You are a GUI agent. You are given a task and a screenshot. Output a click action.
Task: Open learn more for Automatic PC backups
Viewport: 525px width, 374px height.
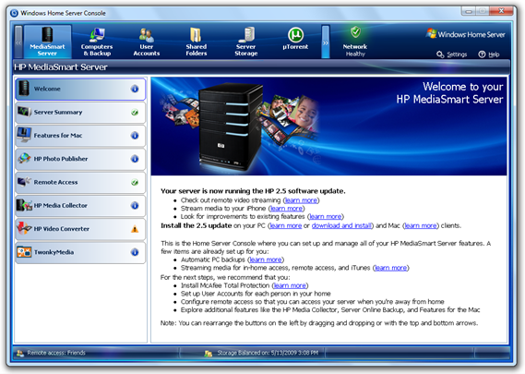[266, 259]
